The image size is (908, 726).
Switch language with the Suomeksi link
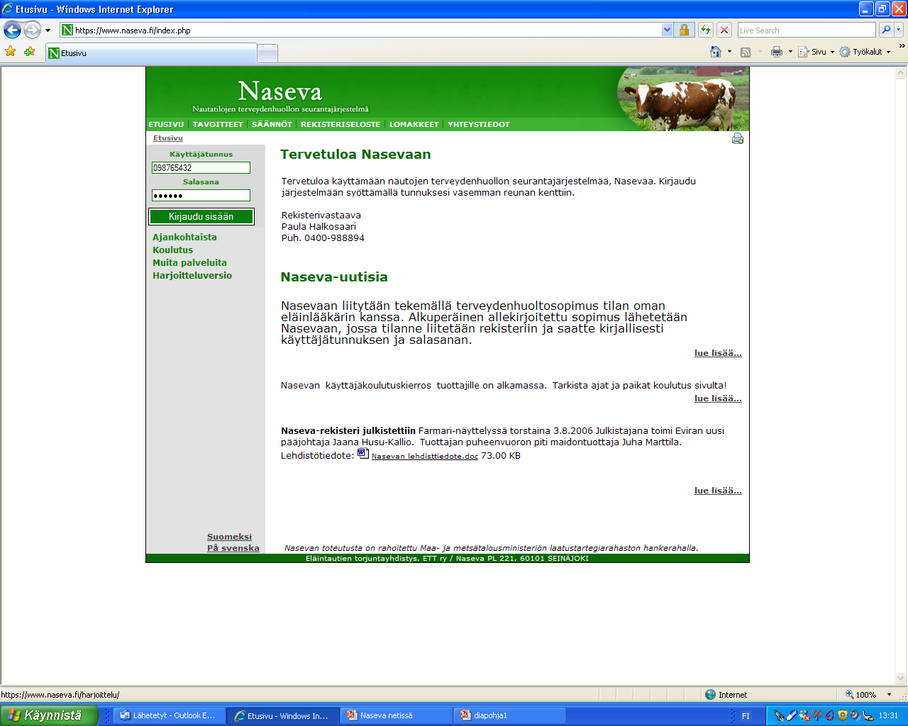tap(229, 537)
